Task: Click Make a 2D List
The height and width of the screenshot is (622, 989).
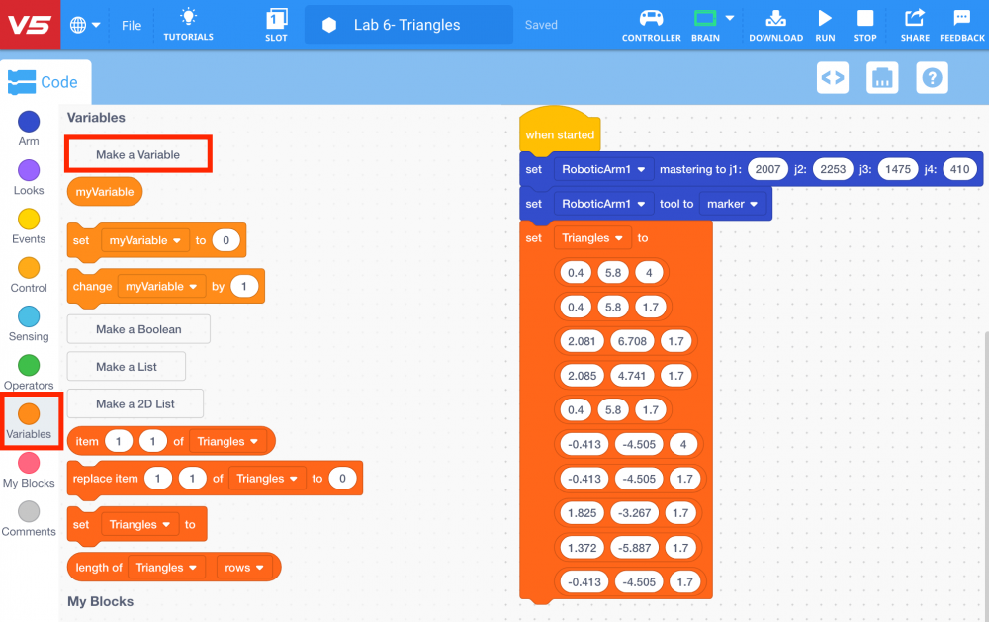Action: (x=135, y=403)
